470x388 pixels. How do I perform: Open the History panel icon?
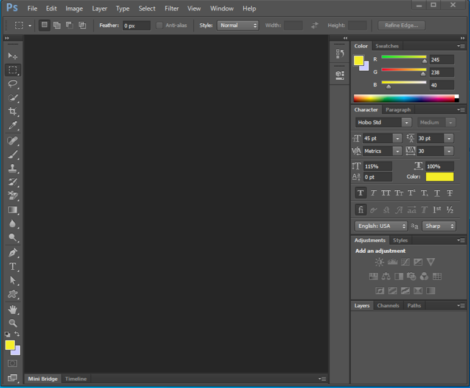point(340,54)
